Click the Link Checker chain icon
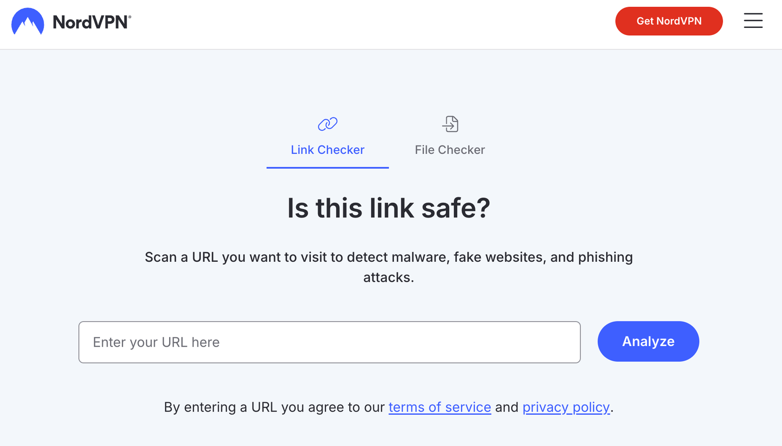This screenshot has width=782, height=446. pos(327,124)
